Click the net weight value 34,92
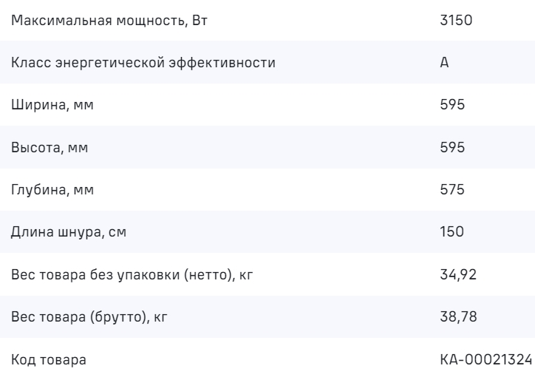Screen dimensions: 535x377 coord(458,275)
